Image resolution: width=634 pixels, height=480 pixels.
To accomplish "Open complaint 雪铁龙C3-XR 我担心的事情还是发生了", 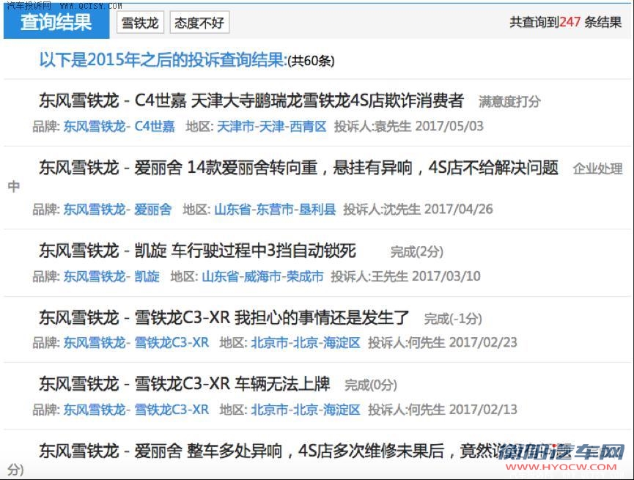I will tap(224, 317).
